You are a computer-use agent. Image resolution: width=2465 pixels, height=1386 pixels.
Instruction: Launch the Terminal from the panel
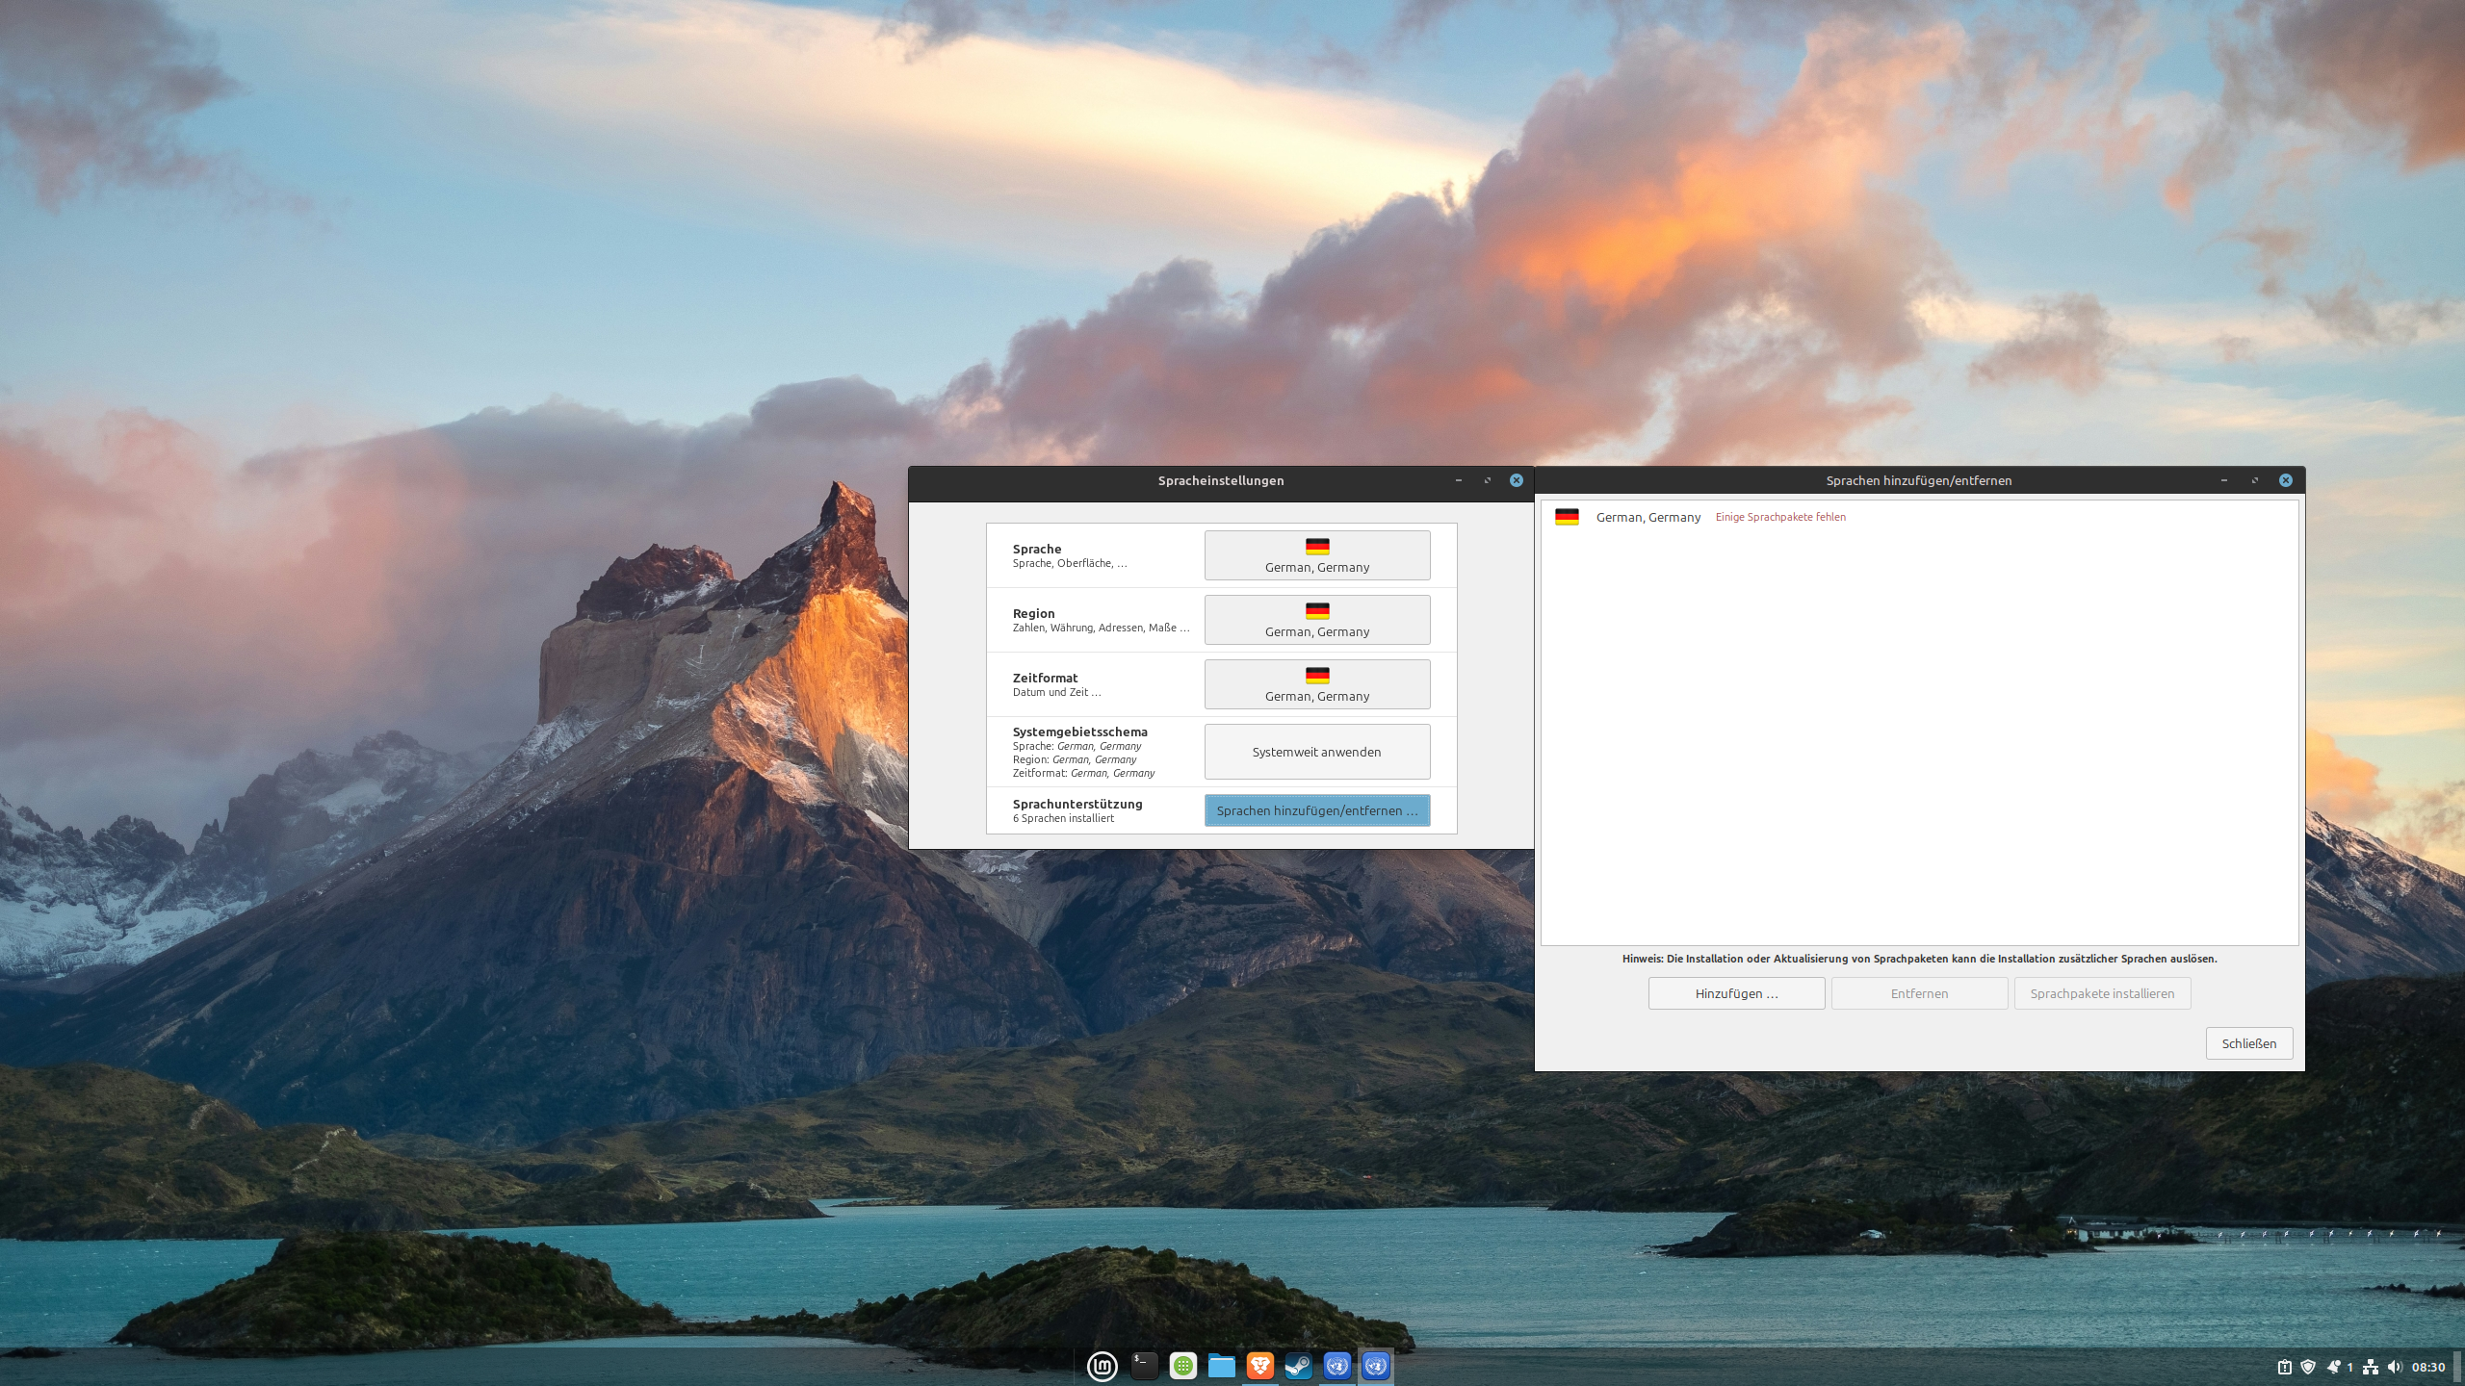click(1144, 1366)
